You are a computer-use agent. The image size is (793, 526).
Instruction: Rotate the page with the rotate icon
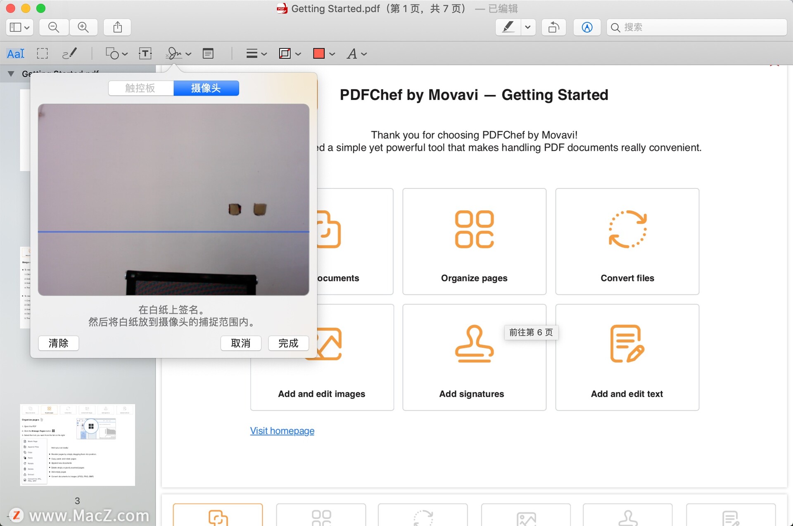[553, 27]
